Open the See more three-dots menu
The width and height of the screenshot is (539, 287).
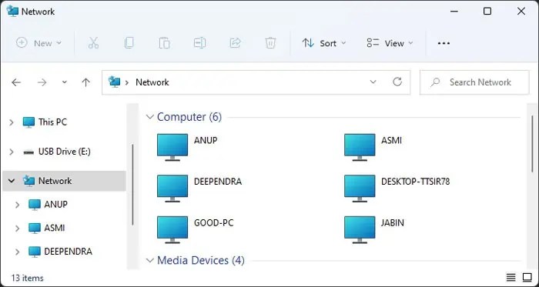tap(444, 43)
